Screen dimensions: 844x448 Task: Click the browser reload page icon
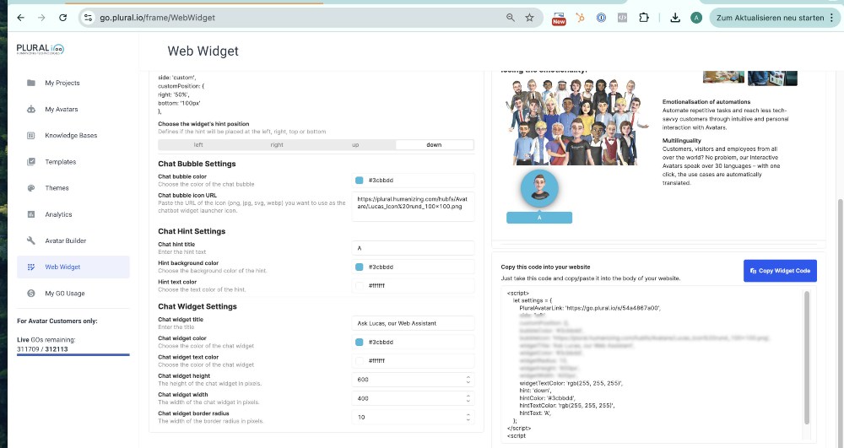63,17
